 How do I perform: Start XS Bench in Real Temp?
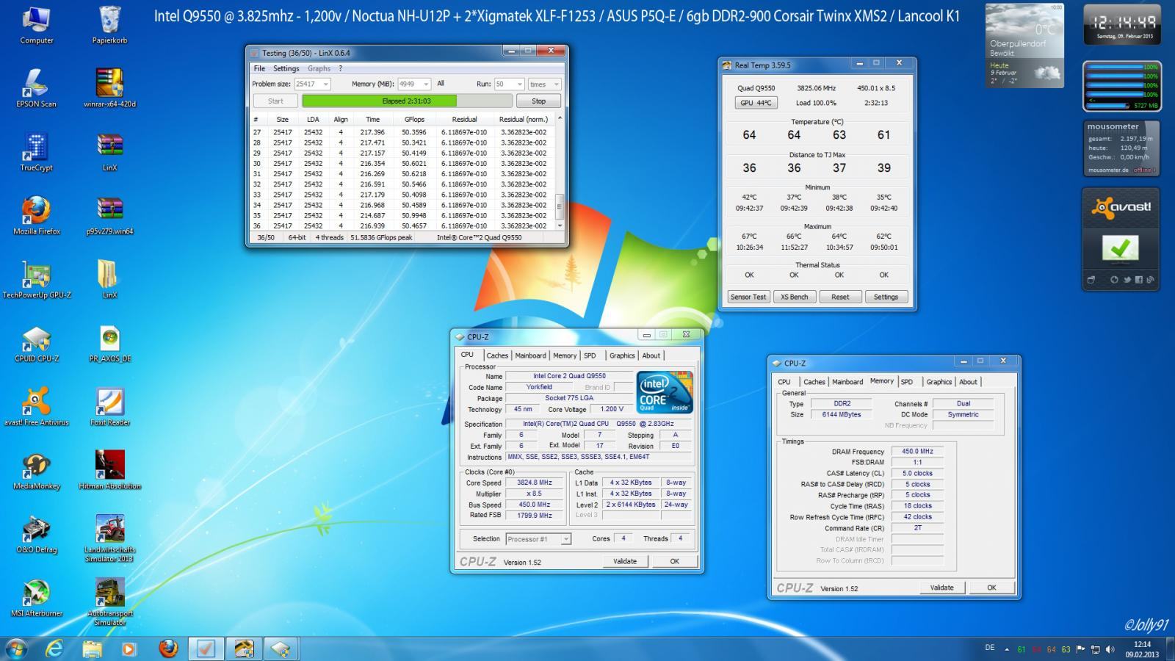794,297
